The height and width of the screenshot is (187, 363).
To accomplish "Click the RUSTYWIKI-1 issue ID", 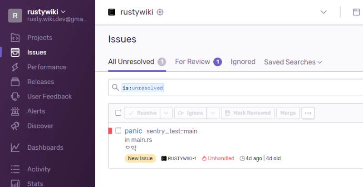I will point(182,158).
